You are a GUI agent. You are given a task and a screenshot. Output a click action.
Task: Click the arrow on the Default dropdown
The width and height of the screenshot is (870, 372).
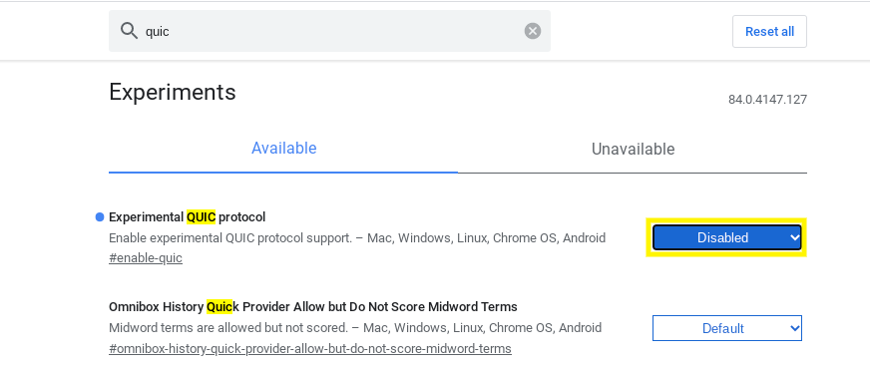tap(794, 328)
